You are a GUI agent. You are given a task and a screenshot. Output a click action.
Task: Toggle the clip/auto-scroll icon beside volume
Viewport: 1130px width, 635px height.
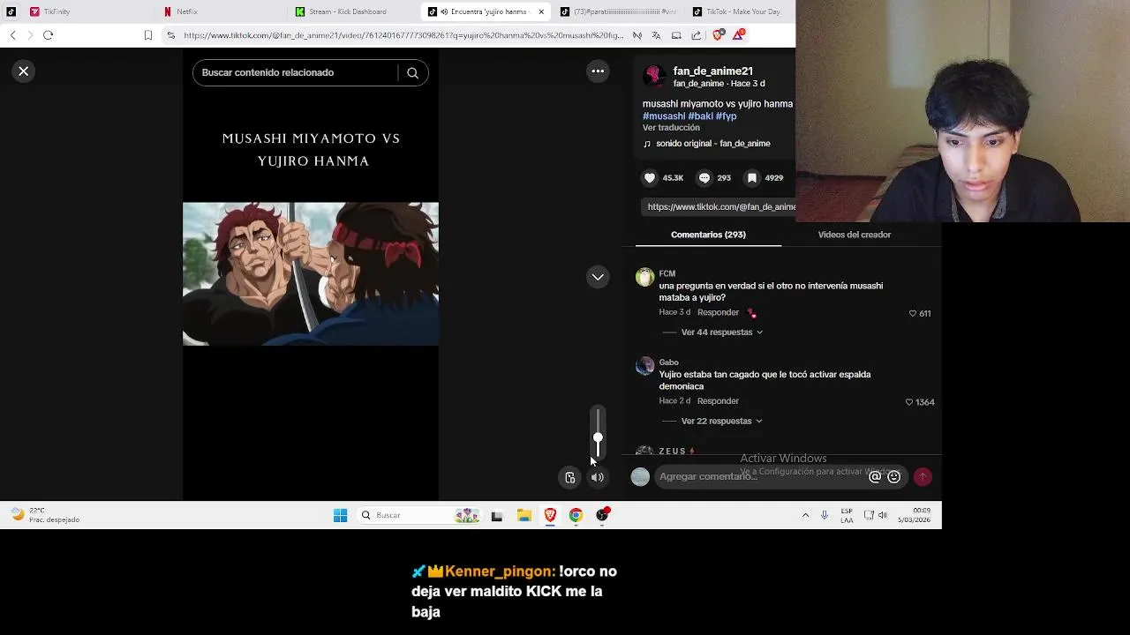(570, 477)
